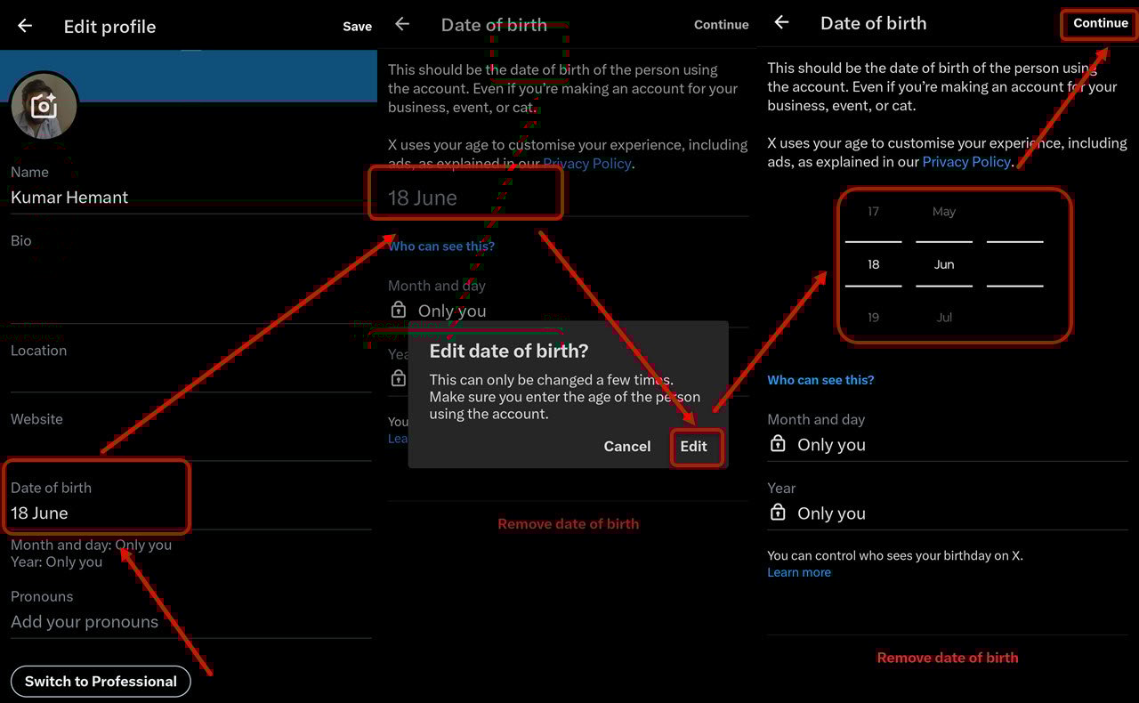This screenshot has width=1139, height=703.
Task: Tap the back arrow beside Edit profile
Action: point(25,26)
